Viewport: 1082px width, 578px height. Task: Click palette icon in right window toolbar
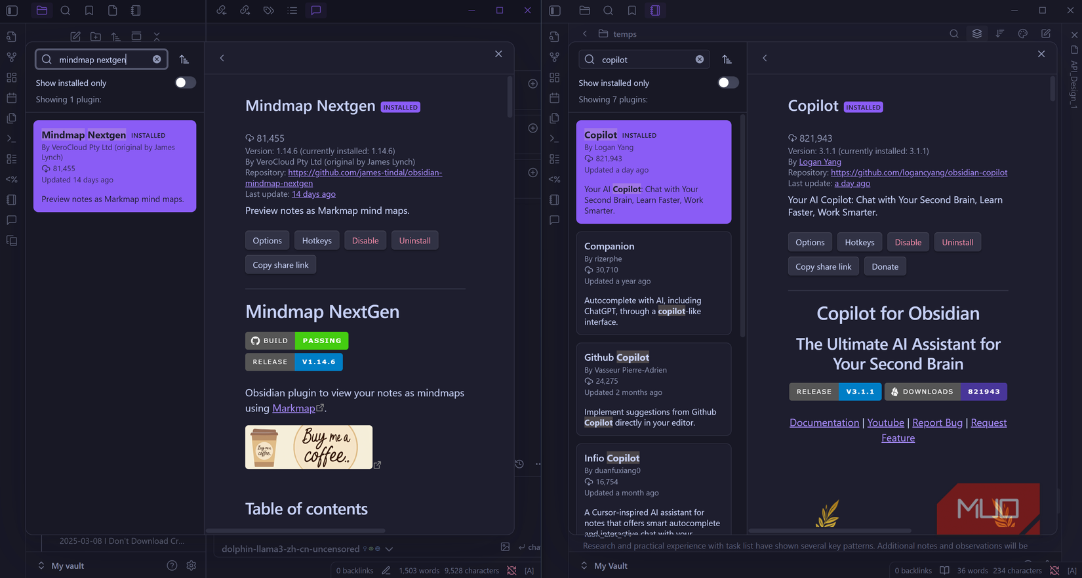1023,33
